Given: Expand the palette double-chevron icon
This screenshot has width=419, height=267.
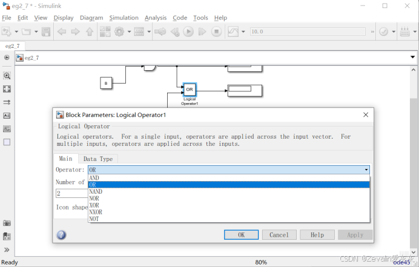Looking at the screenshot, I should click(7, 250).
